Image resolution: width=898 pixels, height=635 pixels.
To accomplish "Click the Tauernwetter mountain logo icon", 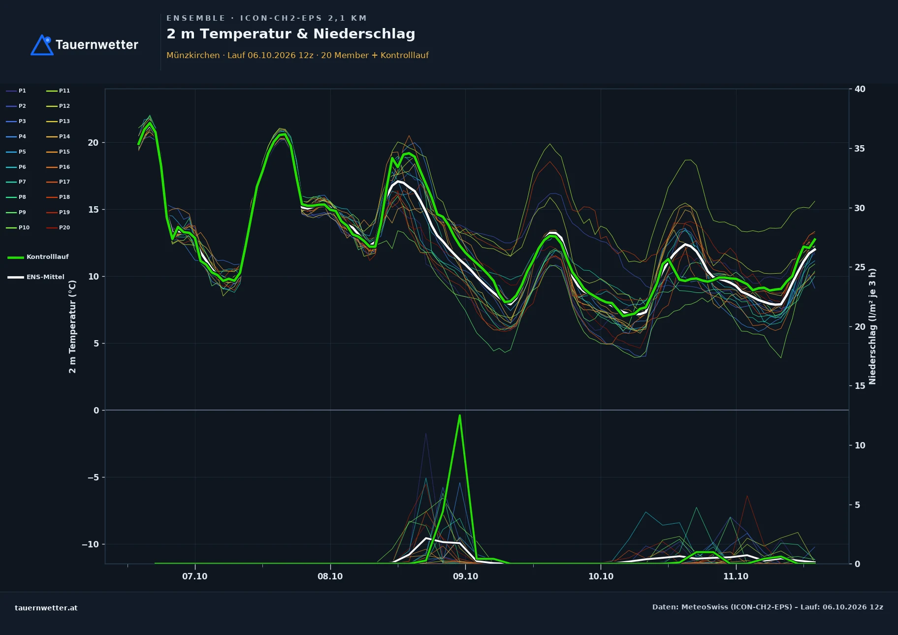I will (x=42, y=45).
